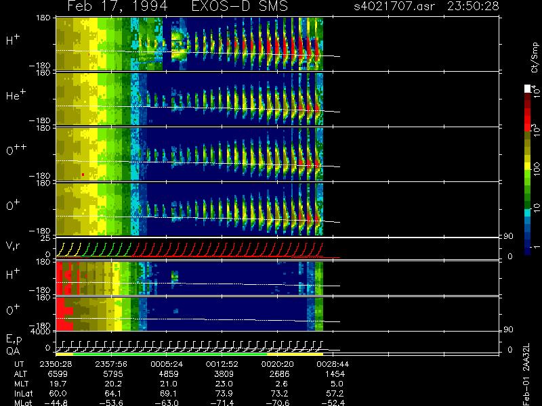Select the MLat value '-53.6'
This screenshot has width=542, height=406.
pos(112,403)
